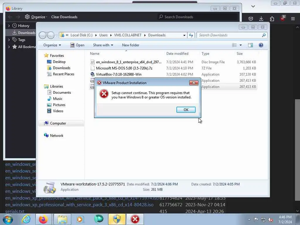Open the change view dropdown arrow
The width and height of the screenshot is (300, 225).
pos(241,45)
